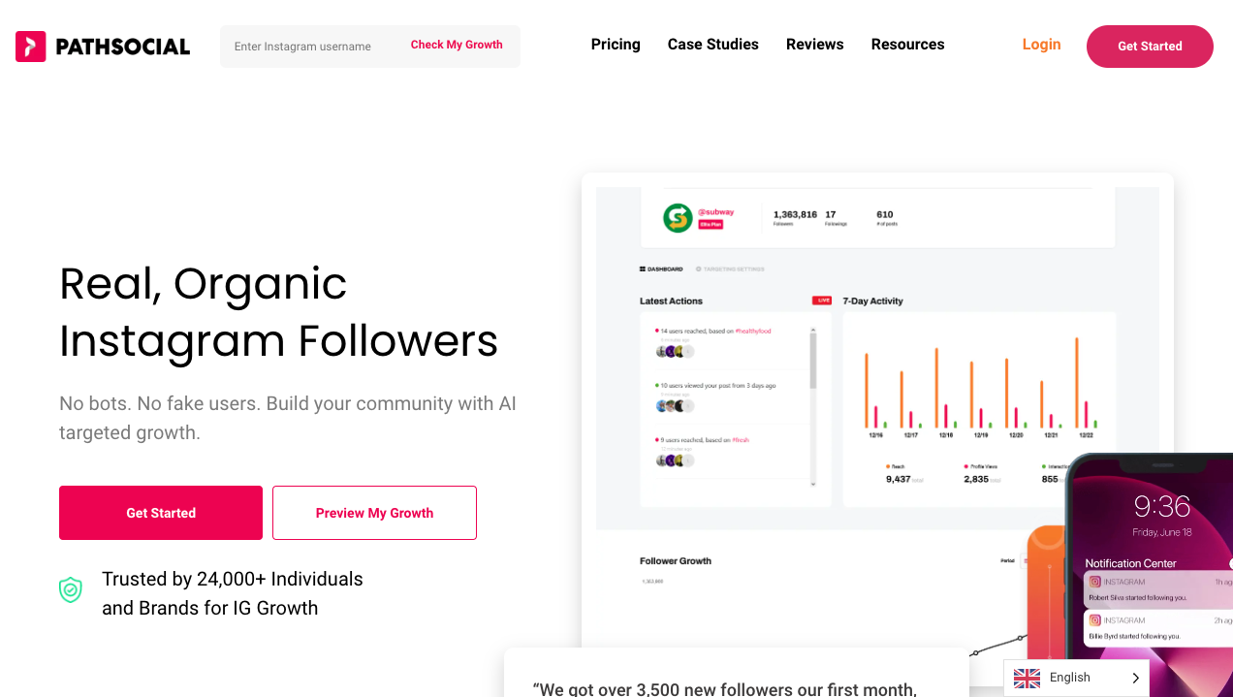Click the green shield trust badge
Image resolution: width=1233 pixels, height=697 pixels.
pos(71,589)
